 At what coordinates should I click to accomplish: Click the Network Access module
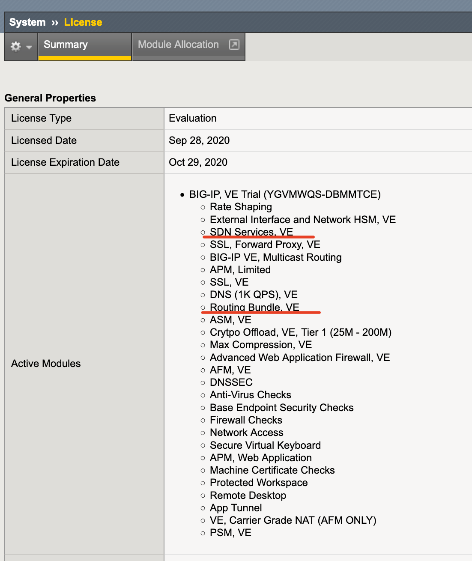pyautogui.click(x=247, y=433)
